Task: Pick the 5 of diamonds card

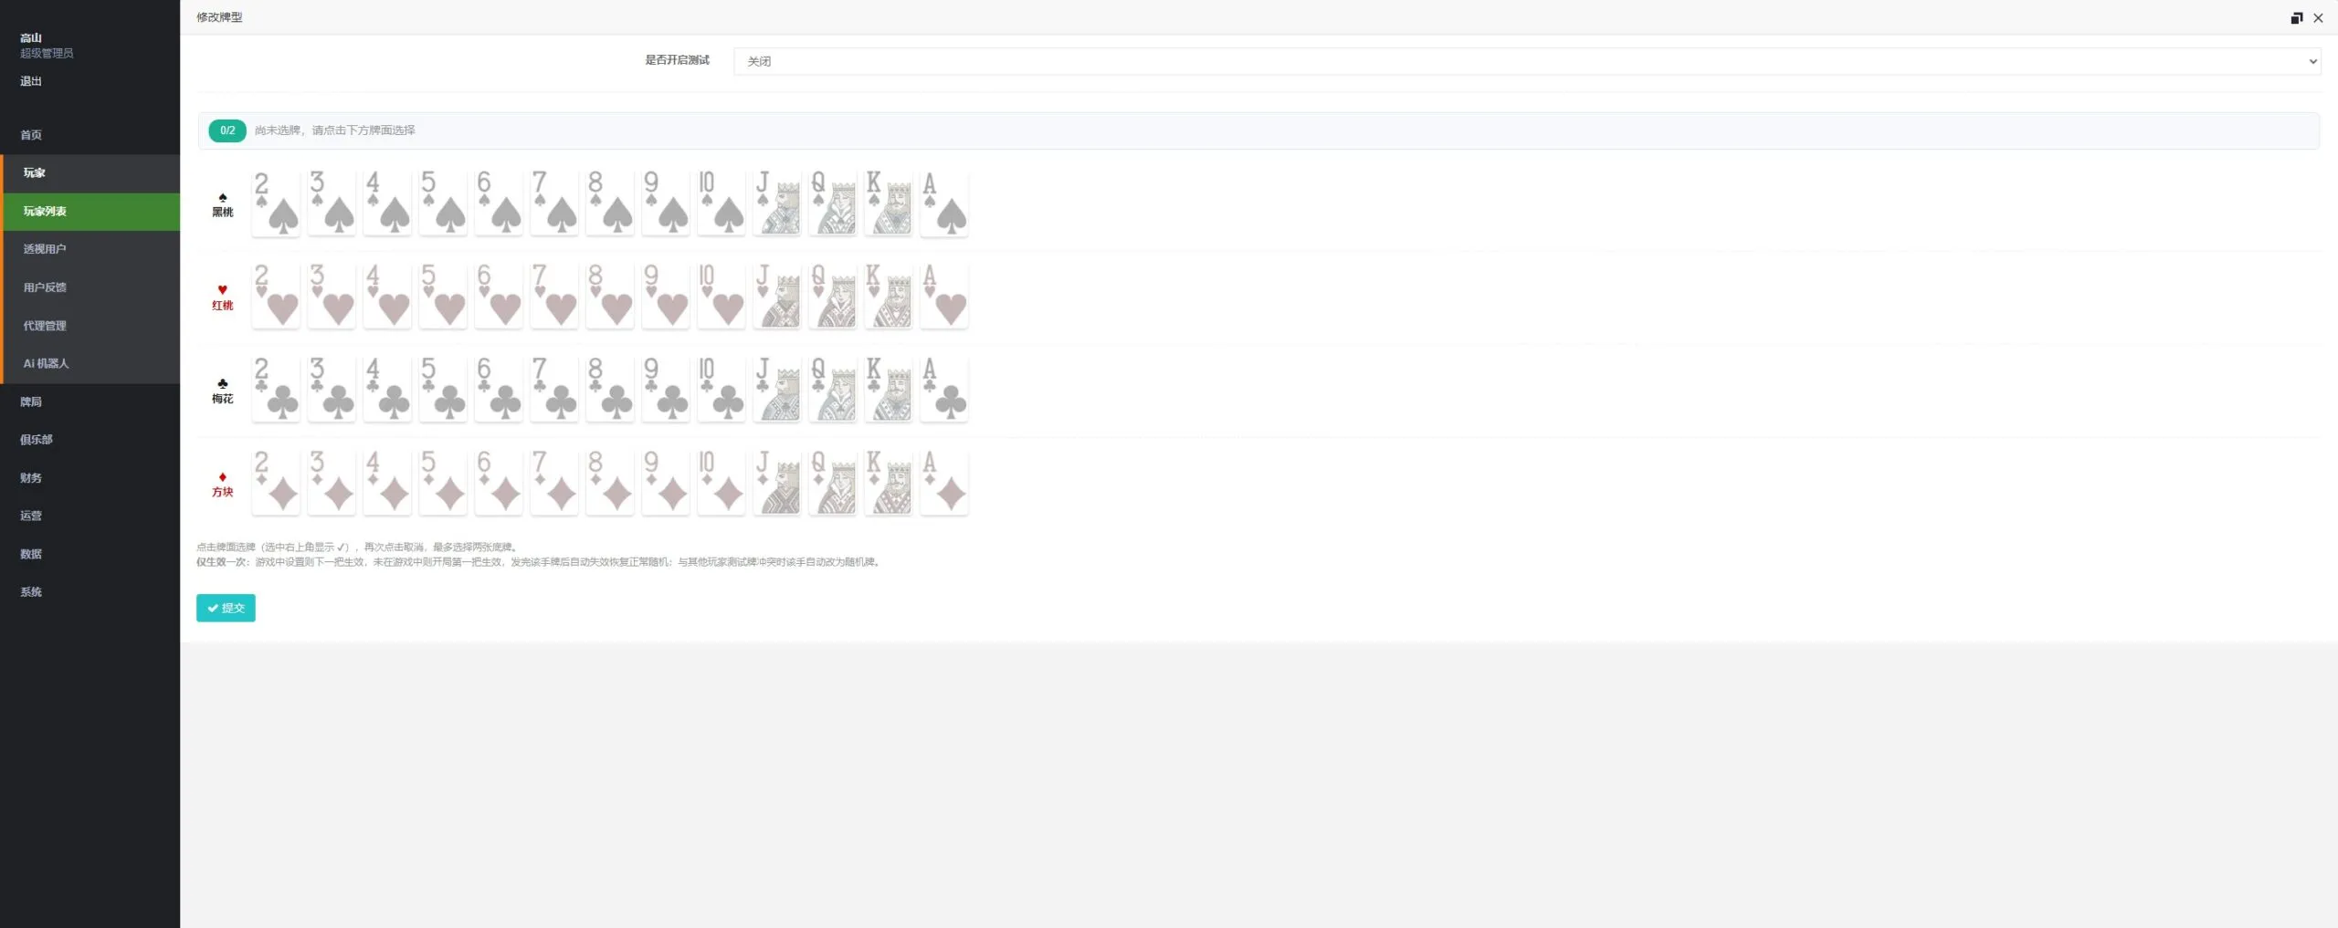Action: [442, 483]
